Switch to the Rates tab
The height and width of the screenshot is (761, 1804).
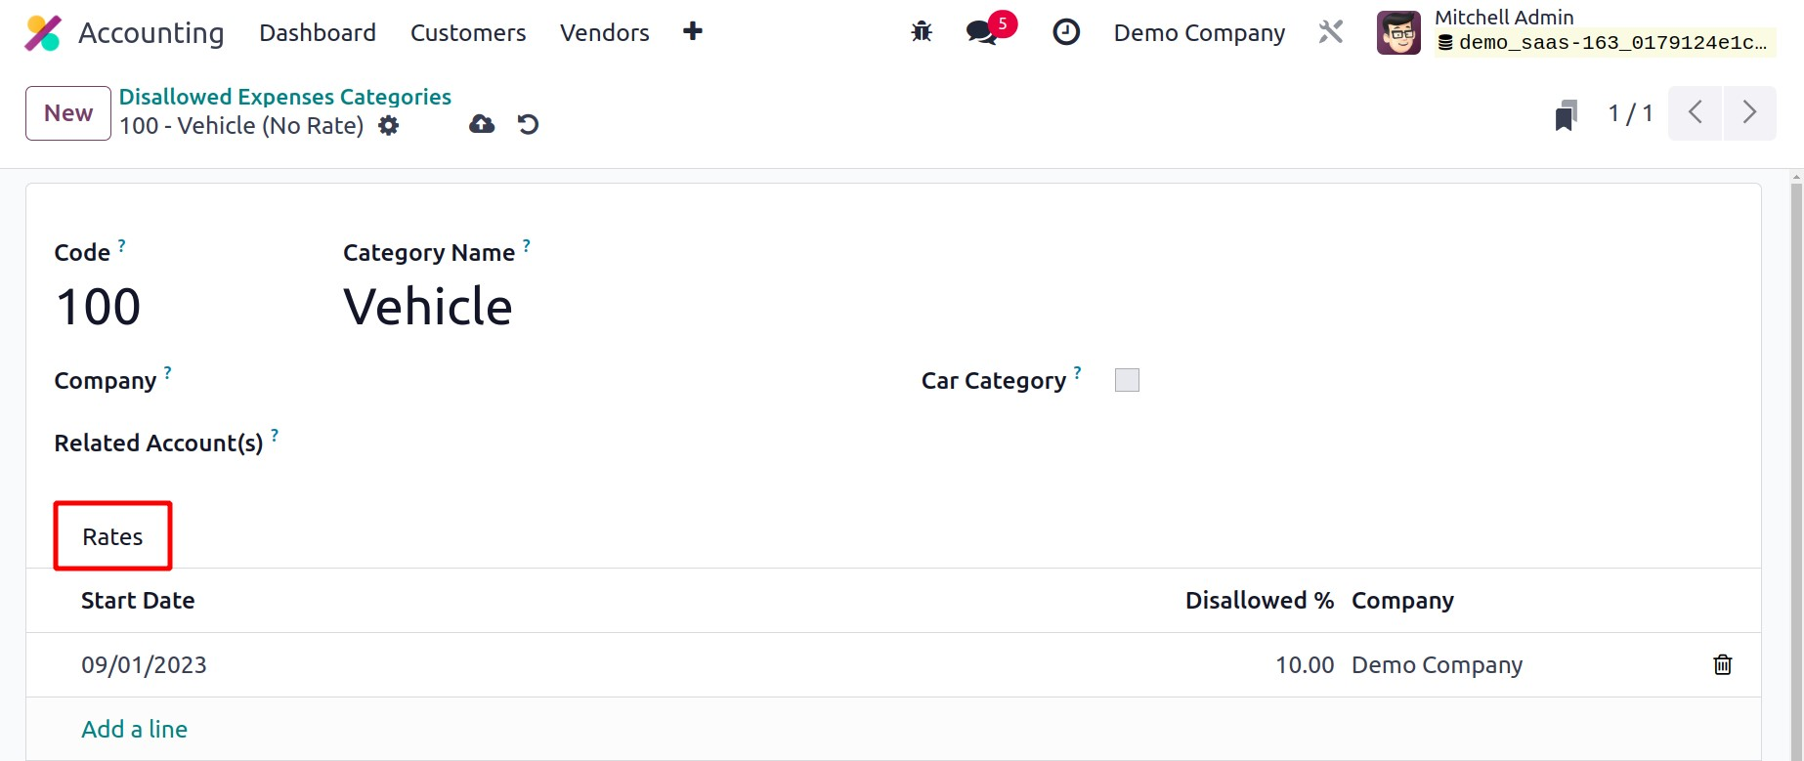coord(112,536)
